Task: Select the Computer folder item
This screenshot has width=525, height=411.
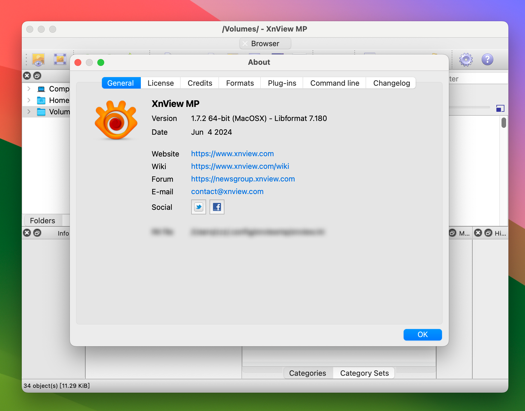Action: click(53, 89)
